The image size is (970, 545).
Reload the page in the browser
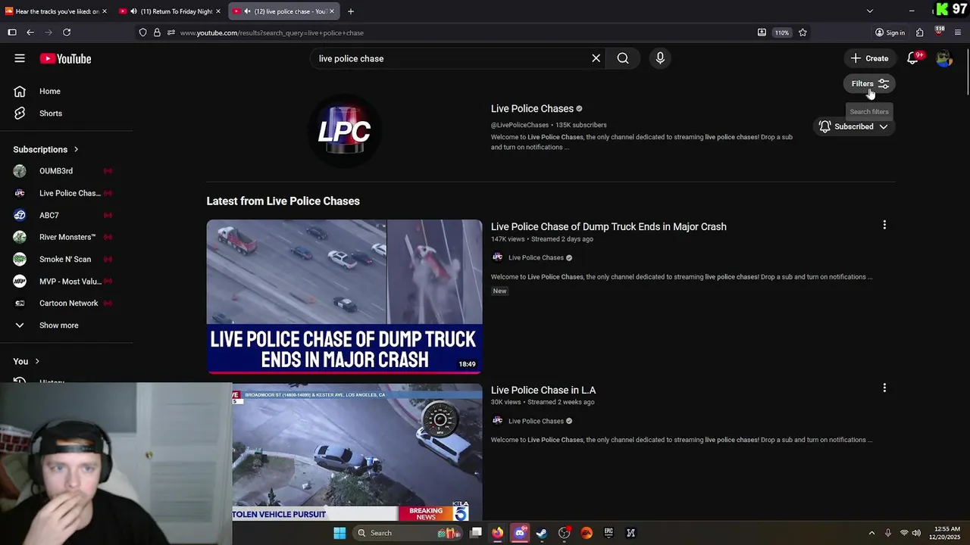click(67, 33)
